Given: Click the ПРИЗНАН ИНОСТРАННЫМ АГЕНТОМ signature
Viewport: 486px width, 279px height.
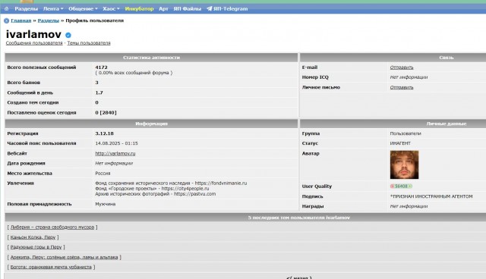Looking at the screenshot, I should click(431, 196).
